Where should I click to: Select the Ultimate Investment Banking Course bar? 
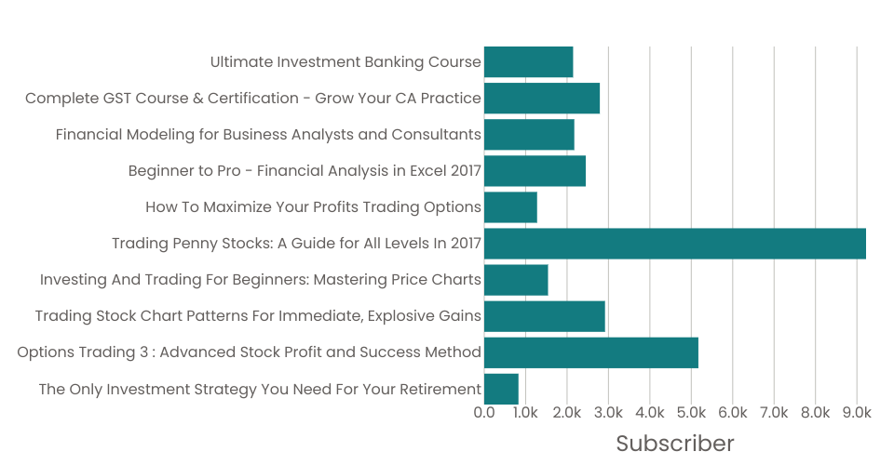pyautogui.click(x=528, y=62)
